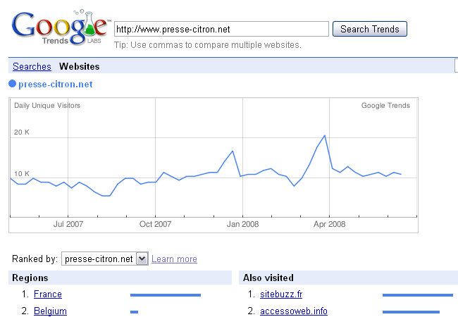Click the sitebuzz.fr traffic bar
The width and height of the screenshot is (458, 317).
[418, 295]
